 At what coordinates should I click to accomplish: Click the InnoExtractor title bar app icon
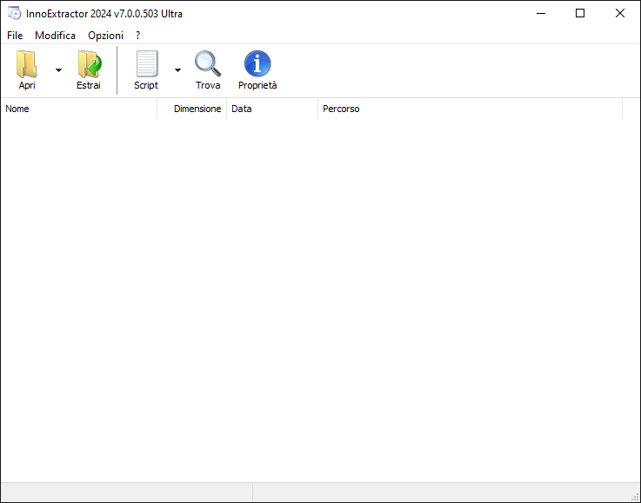coord(14,13)
